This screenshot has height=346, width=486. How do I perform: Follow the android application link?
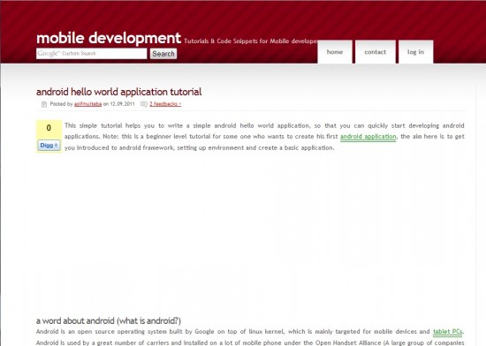tap(368, 137)
